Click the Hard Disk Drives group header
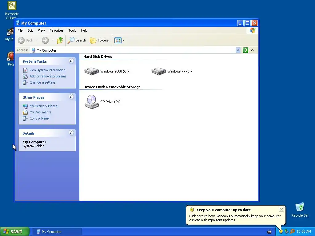The height and width of the screenshot is (236, 315). (x=98, y=57)
